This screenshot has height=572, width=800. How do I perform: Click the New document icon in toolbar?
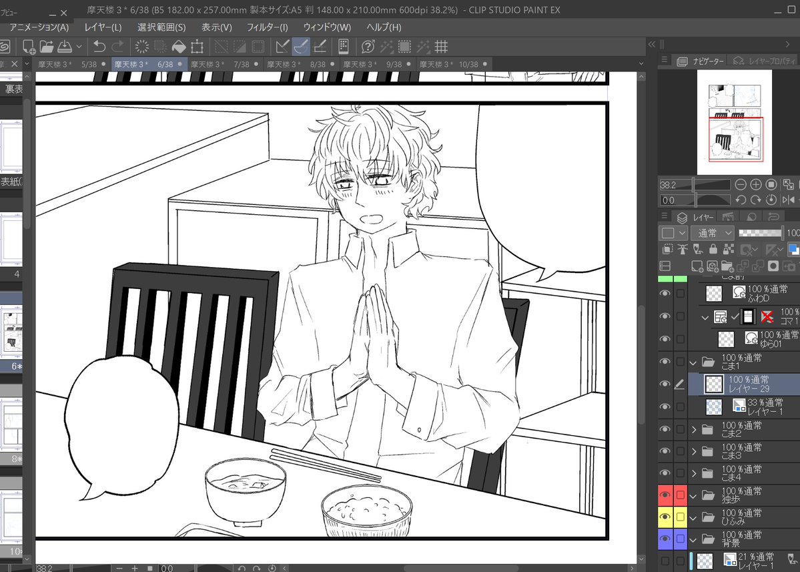click(29, 47)
